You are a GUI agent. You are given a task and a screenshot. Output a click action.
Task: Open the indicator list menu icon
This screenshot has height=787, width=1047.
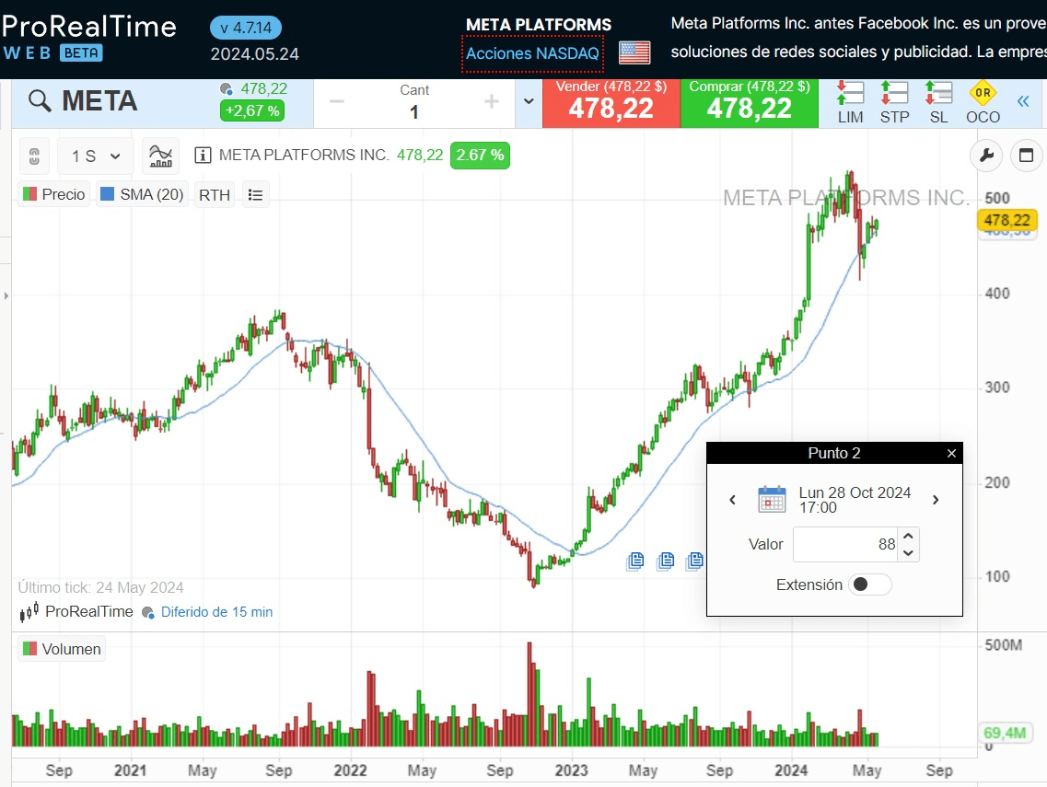pyautogui.click(x=256, y=195)
